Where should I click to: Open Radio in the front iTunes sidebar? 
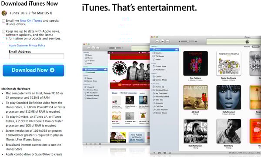(156, 60)
